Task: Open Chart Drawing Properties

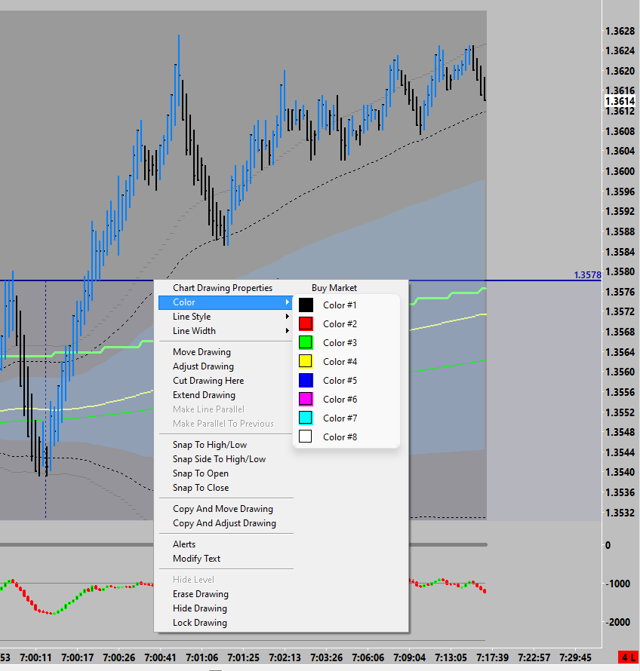Action: 223,288
